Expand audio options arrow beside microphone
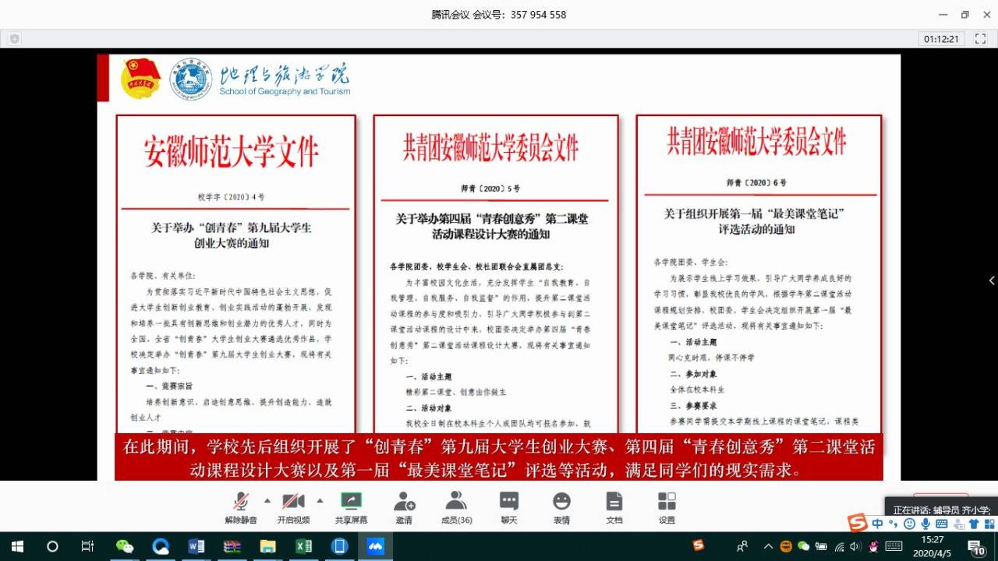The image size is (998, 561). pos(267,500)
